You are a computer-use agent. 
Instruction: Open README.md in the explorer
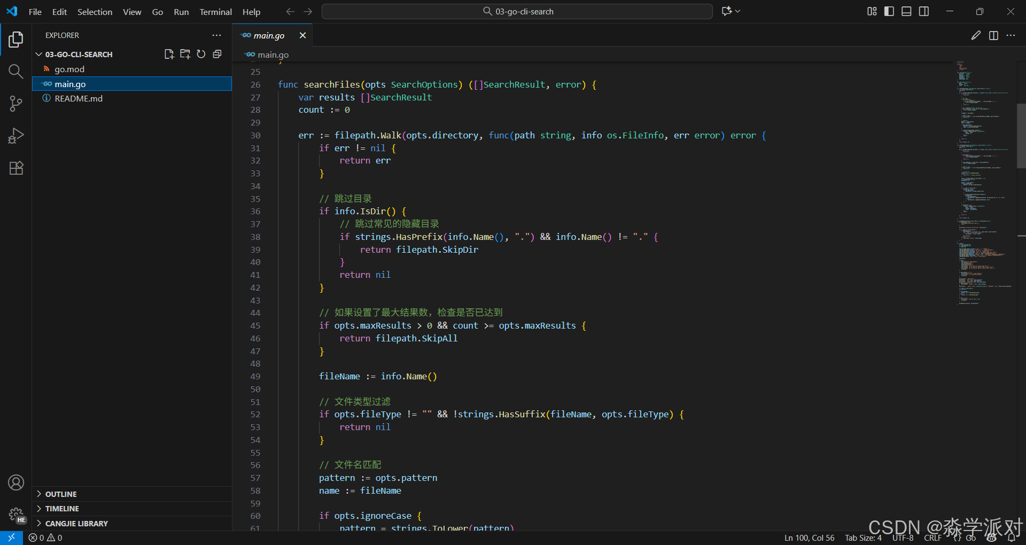132,98
